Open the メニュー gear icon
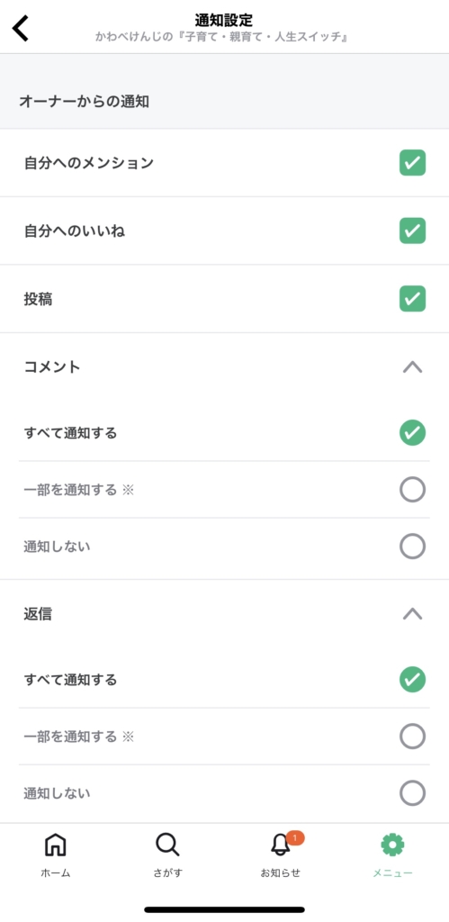This screenshot has height=922, width=449. 392,845
